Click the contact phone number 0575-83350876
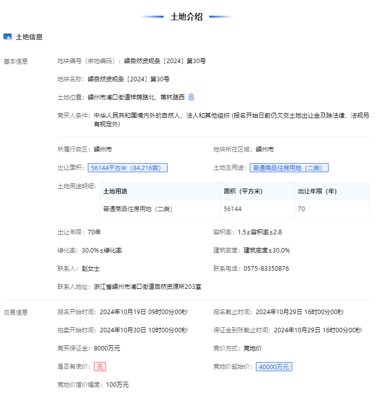 click(266, 268)
